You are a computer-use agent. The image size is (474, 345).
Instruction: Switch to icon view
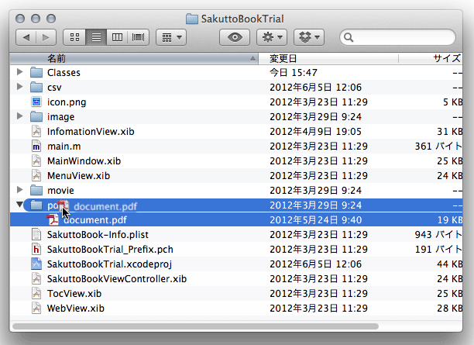click(74, 37)
